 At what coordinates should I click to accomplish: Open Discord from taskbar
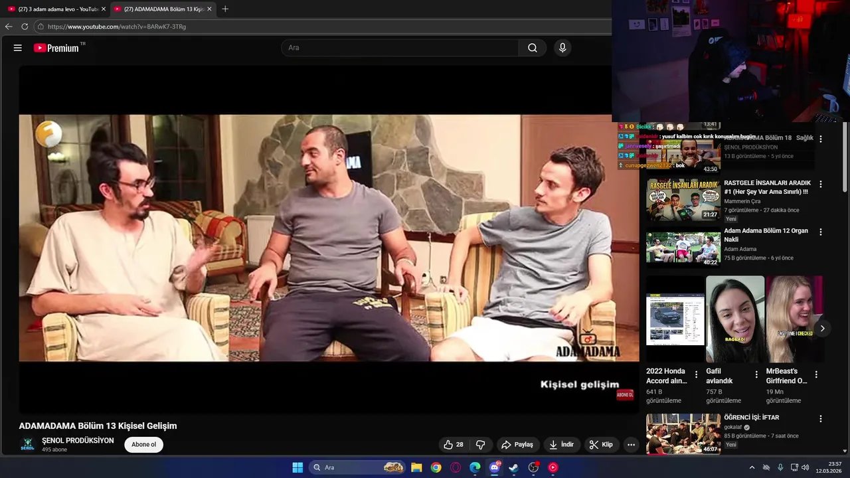pyautogui.click(x=494, y=467)
